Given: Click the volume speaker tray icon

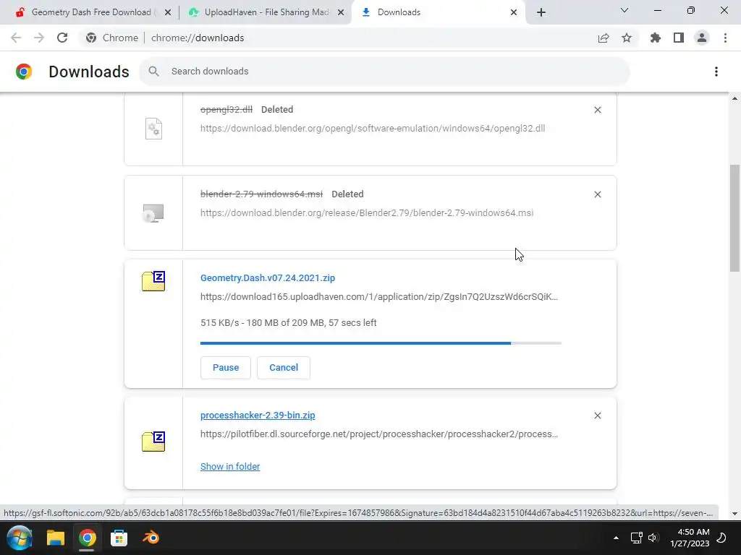Looking at the screenshot, I should [653, 538].
